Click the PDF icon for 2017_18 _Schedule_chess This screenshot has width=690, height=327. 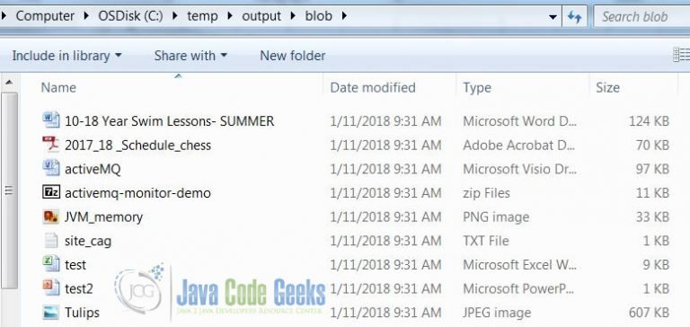(x=51, y=145)
